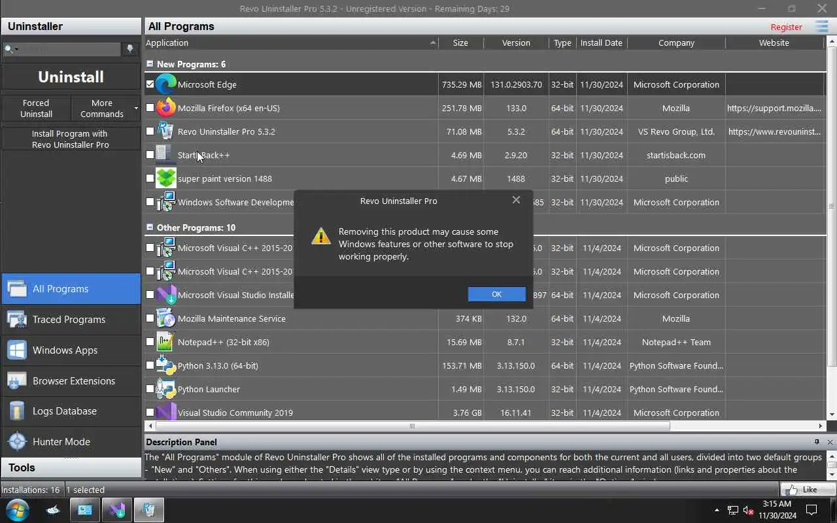
Task: Uncheck the Microsoft Edge checkbox
Action: point(150,84)
